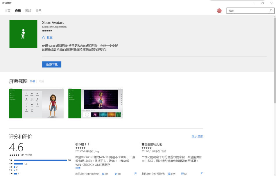Screen dimensions: 276x176
Task: Click the share icon beside 共享
Action: (x=44, y=38)
